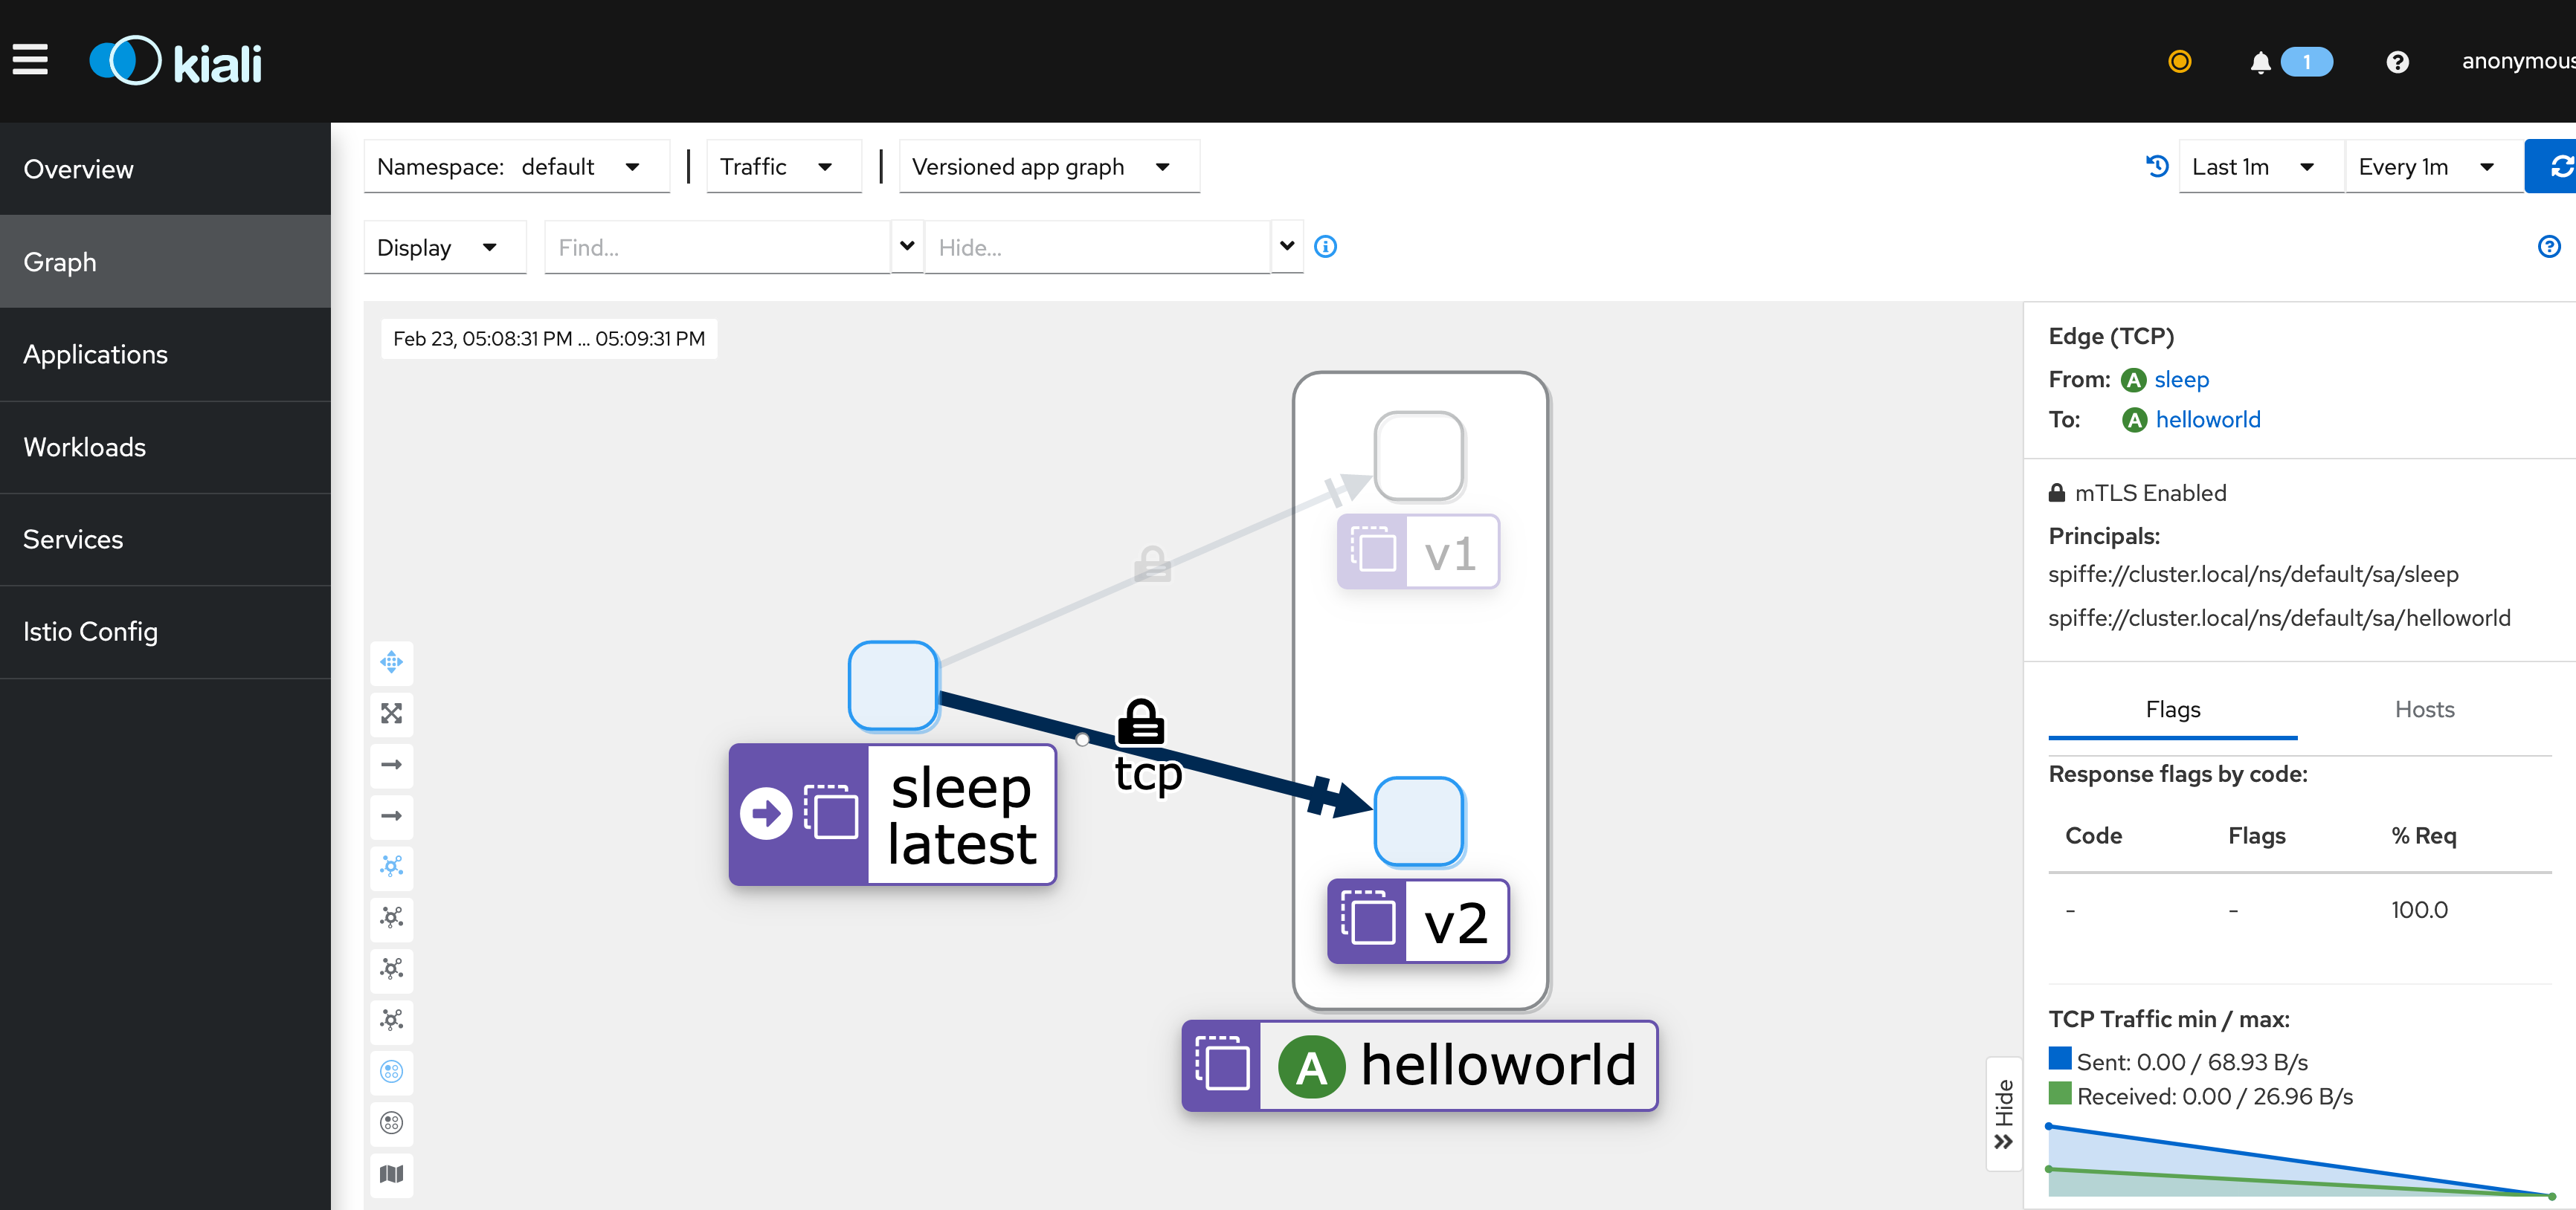Collapse the side panel with Hide toggle
The width and height of the screenshot is (2576, 1210).
2003,1113
